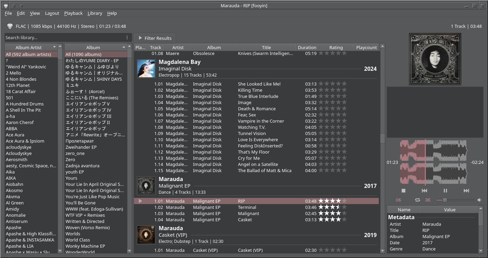Viewport: 488px width, 258px height.
Task: Select Zweihander EP album
Action: [x=96, y=147]
